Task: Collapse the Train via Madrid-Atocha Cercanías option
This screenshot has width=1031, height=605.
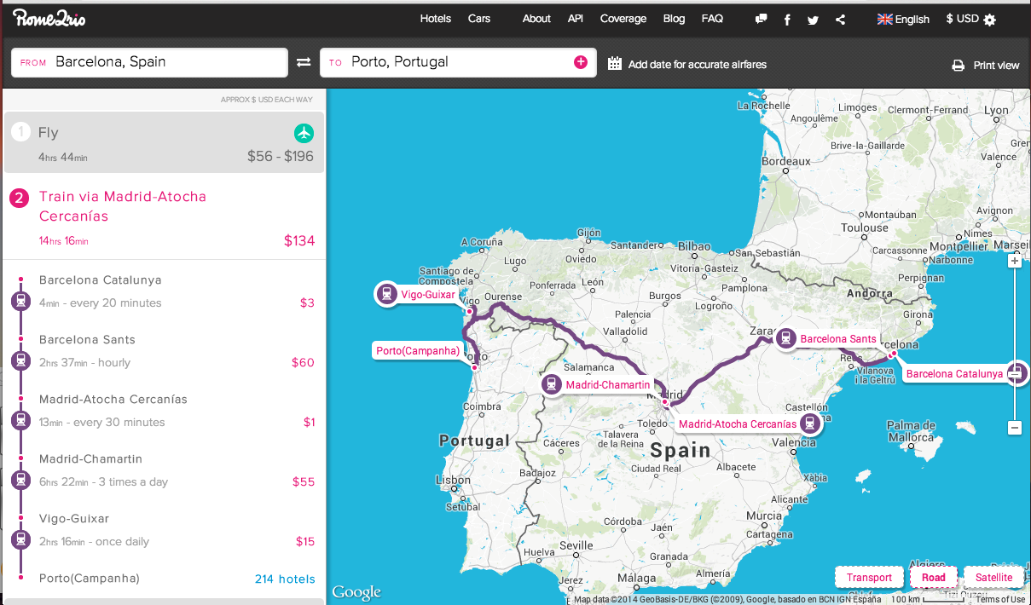Action: tap(164, 218)
